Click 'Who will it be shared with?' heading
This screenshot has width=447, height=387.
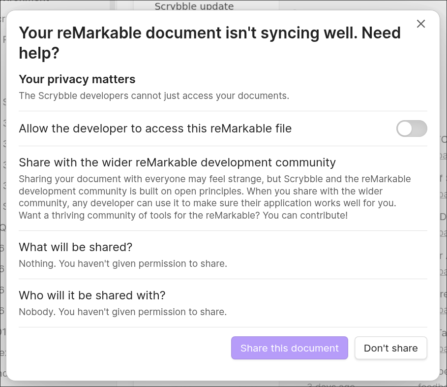pos(92,295)
